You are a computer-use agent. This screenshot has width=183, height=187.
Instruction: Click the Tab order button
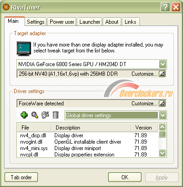tap(21, 177)
